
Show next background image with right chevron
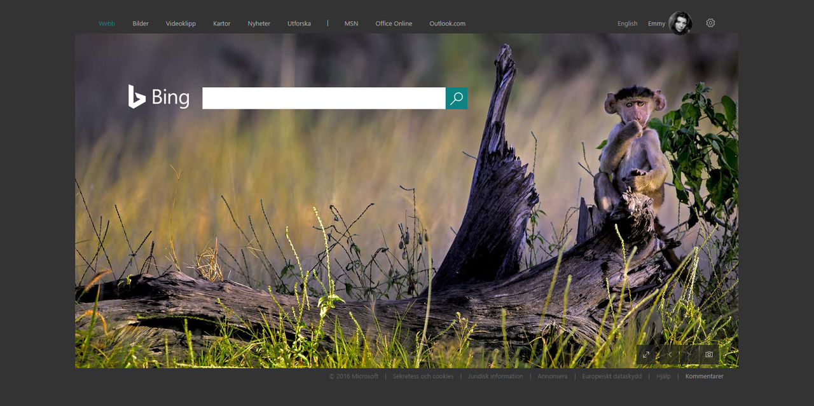pos(689,355)
